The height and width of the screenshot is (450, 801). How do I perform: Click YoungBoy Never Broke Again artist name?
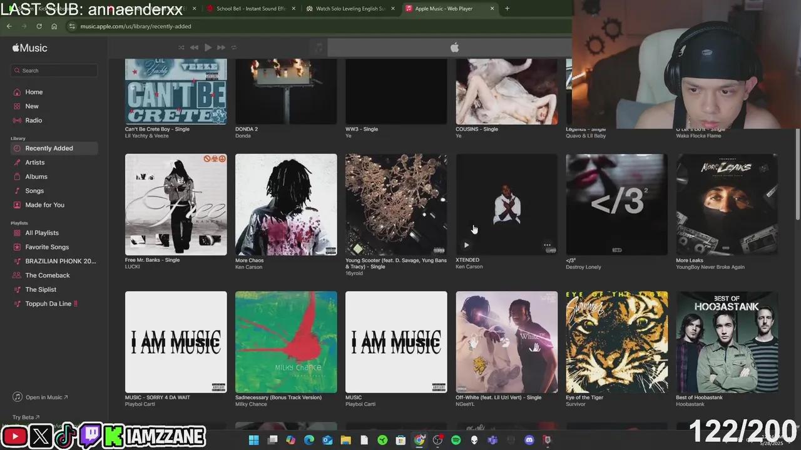click(710, 267)
